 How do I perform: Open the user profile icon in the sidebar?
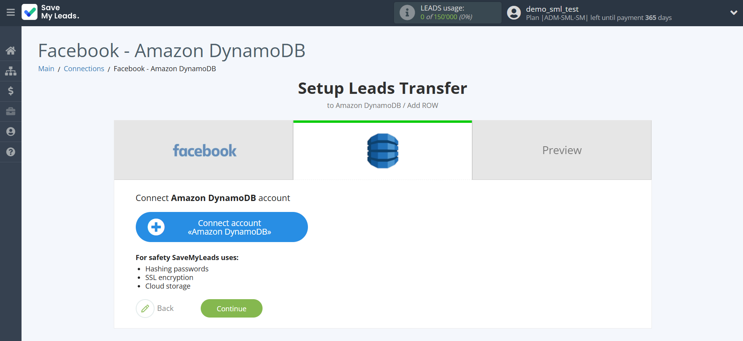click(11, 132)
